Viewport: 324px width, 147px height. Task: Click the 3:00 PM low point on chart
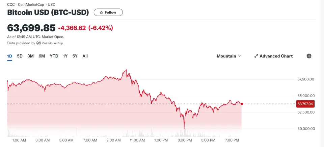(x=184, y=128)
